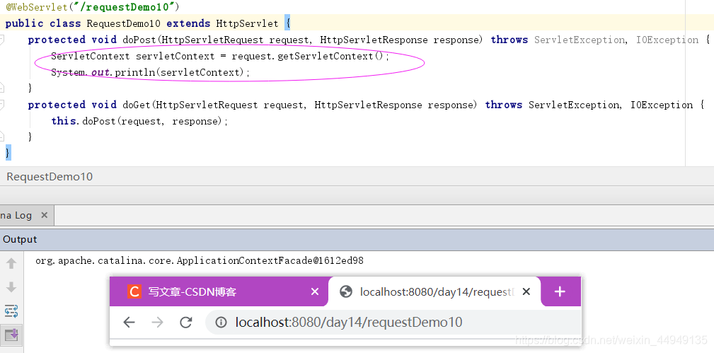Open the CSDN blog browser tab
The image size is (714, 353).
point(219,291)
